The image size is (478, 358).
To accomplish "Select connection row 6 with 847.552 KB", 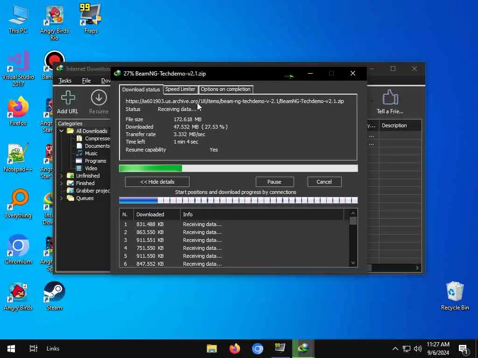I will [x=234, y=264].
